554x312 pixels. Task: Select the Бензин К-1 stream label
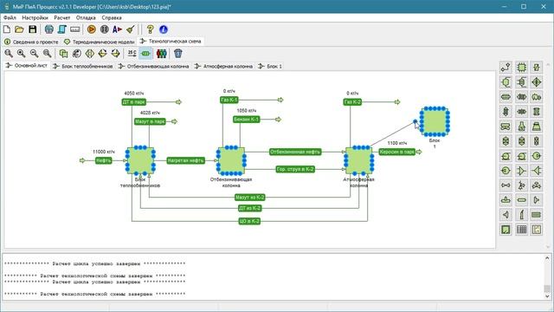tap(246, 120)
